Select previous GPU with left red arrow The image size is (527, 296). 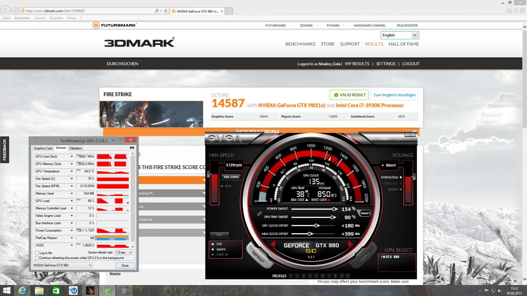[x=273, y=245]
